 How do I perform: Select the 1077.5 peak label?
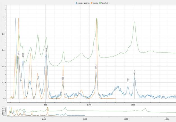96,67
